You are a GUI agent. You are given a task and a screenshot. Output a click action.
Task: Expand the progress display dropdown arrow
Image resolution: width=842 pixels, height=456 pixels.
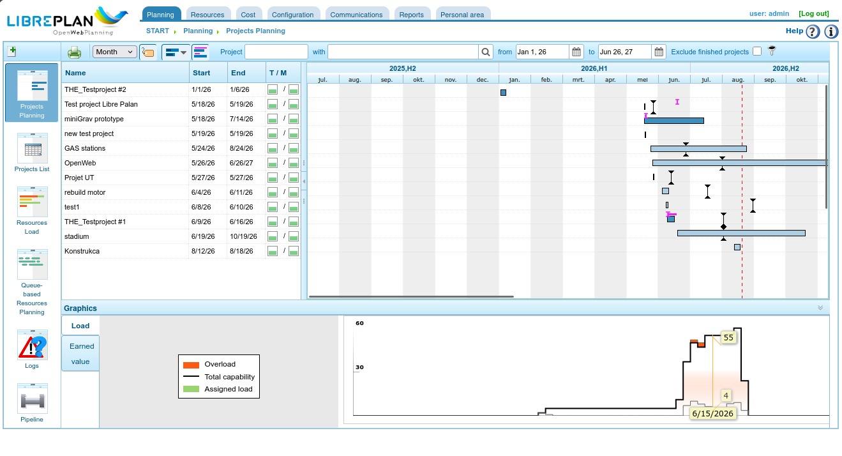(184, 52)
